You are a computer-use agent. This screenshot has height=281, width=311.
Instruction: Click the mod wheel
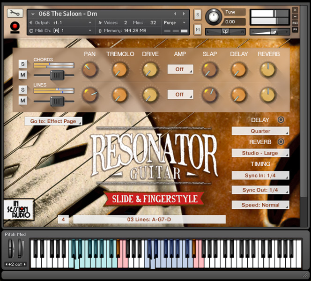(x=20, y=249)
